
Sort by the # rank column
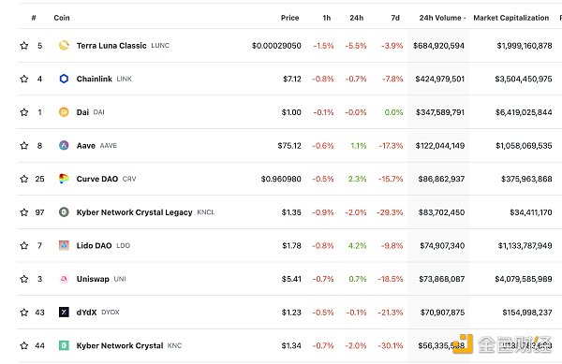coord(34,18)
